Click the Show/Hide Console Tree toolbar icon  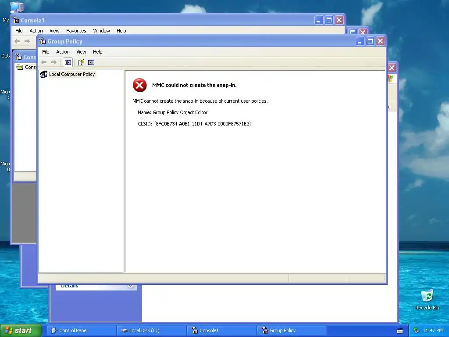[68, 62]
